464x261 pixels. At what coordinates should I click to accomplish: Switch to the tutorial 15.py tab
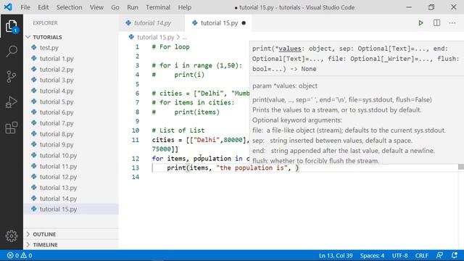(218, 23)
